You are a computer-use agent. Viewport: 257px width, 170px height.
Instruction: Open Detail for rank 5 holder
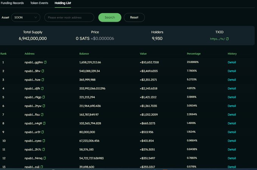[x=232, y=97]
